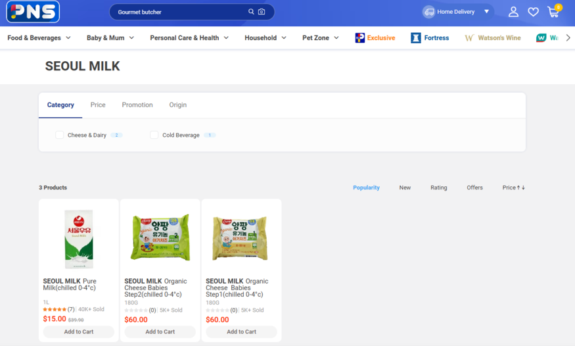This screenshot has width=575, height=346.
Task: Expand Pet Zone menu
Action: coord(321,37)
